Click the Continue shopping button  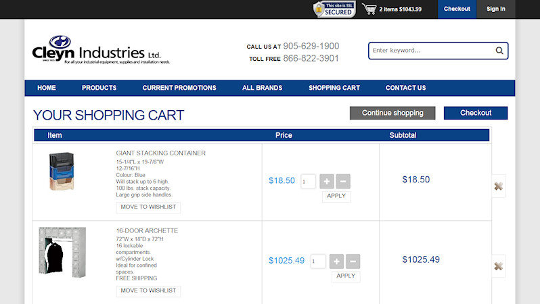point(392,113)
